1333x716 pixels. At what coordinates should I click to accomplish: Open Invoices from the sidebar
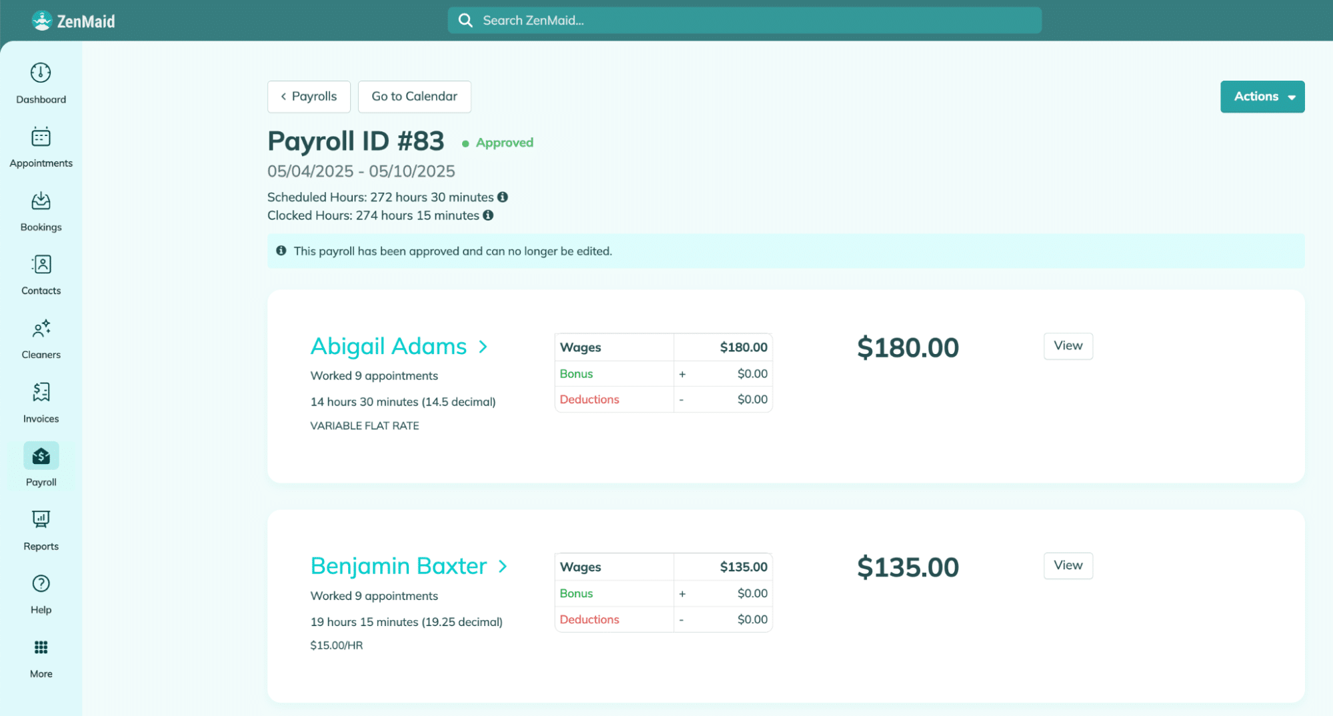tap(41, 393)
